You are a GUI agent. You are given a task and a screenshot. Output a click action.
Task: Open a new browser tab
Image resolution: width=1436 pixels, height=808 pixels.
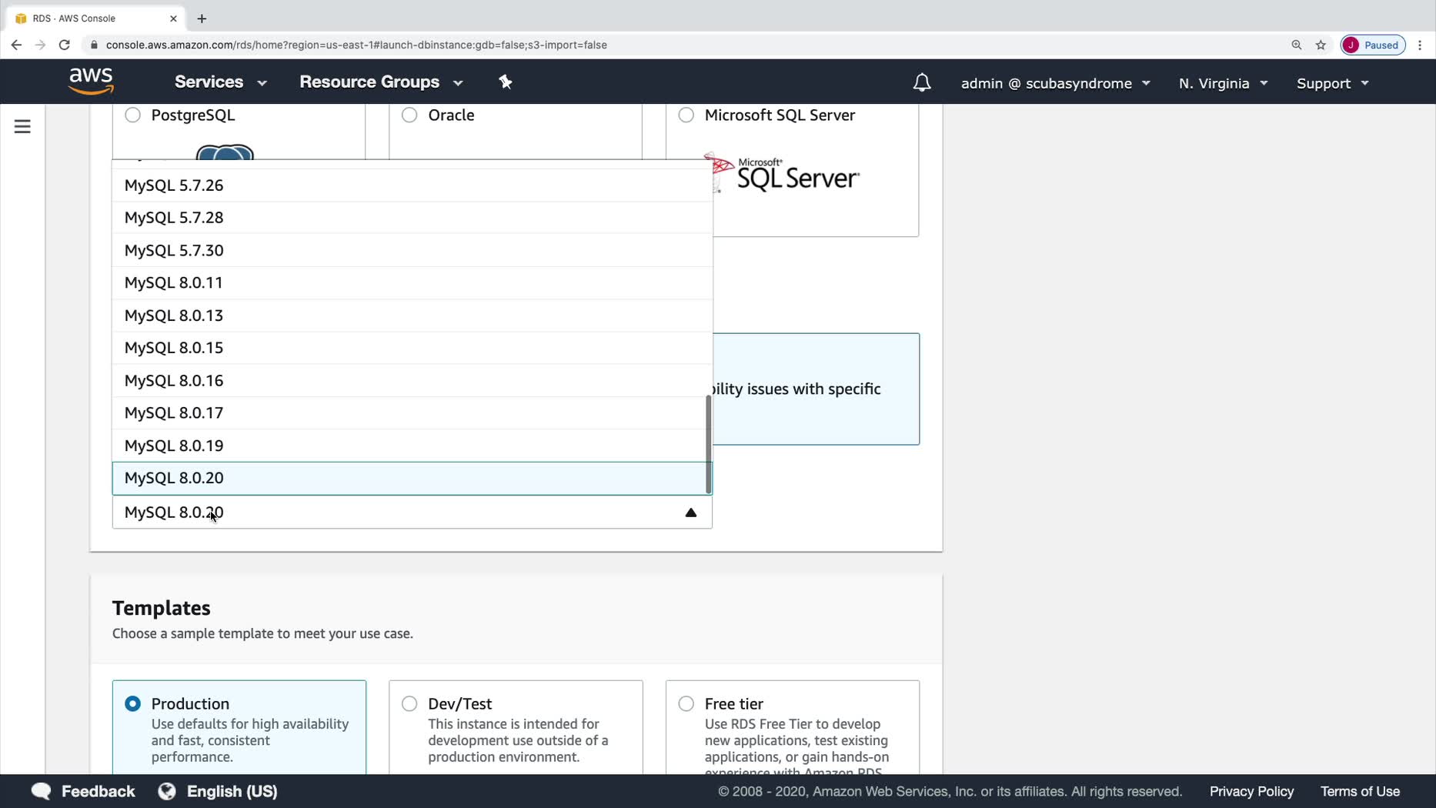click(202, 18)
